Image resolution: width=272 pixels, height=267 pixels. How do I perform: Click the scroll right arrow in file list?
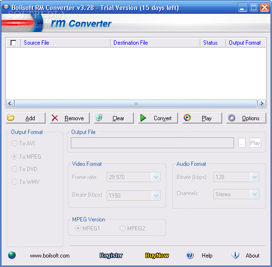coord(262,104)
